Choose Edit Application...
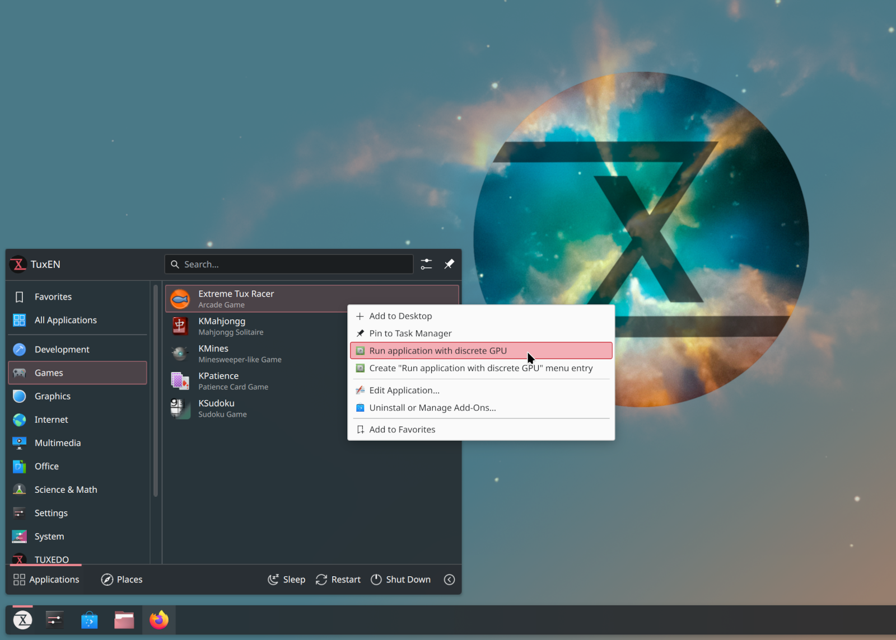The height and width of the screenshot is (640, 896). point(481,390)
